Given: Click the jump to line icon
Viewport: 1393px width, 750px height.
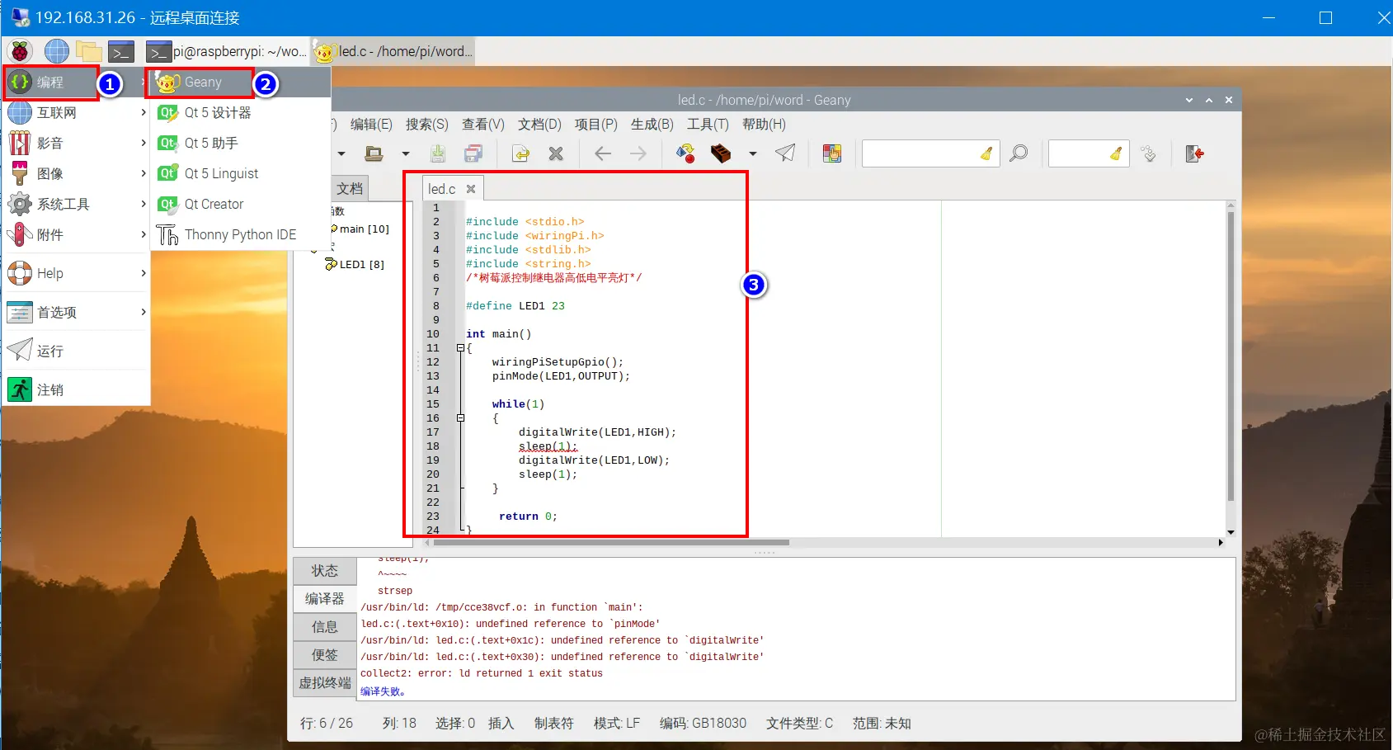Looking at the screenshot, I should tap(1148, 153).
